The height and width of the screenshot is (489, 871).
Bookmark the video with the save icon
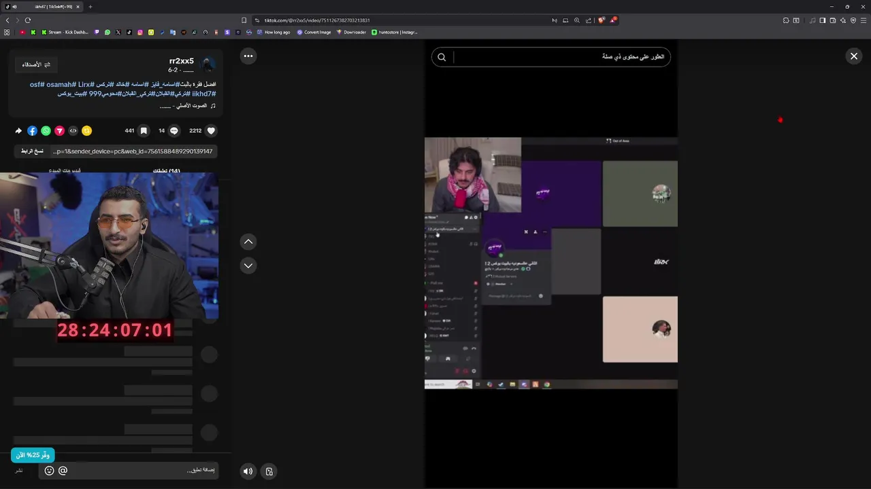[144, 130]
